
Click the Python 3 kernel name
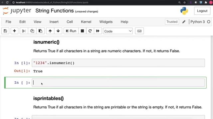click(x=197, y=22)
